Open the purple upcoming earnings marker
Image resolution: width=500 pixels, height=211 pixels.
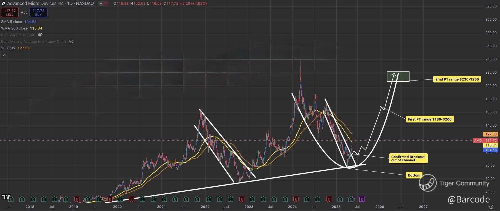point(362,199)
